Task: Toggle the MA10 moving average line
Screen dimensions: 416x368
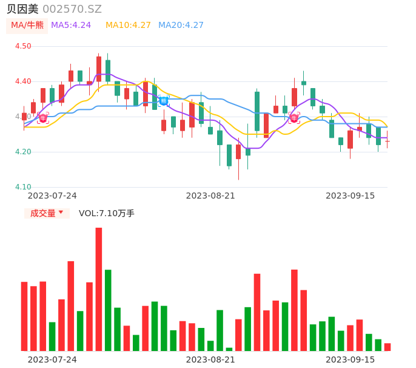Action: (x=128, y=26)
